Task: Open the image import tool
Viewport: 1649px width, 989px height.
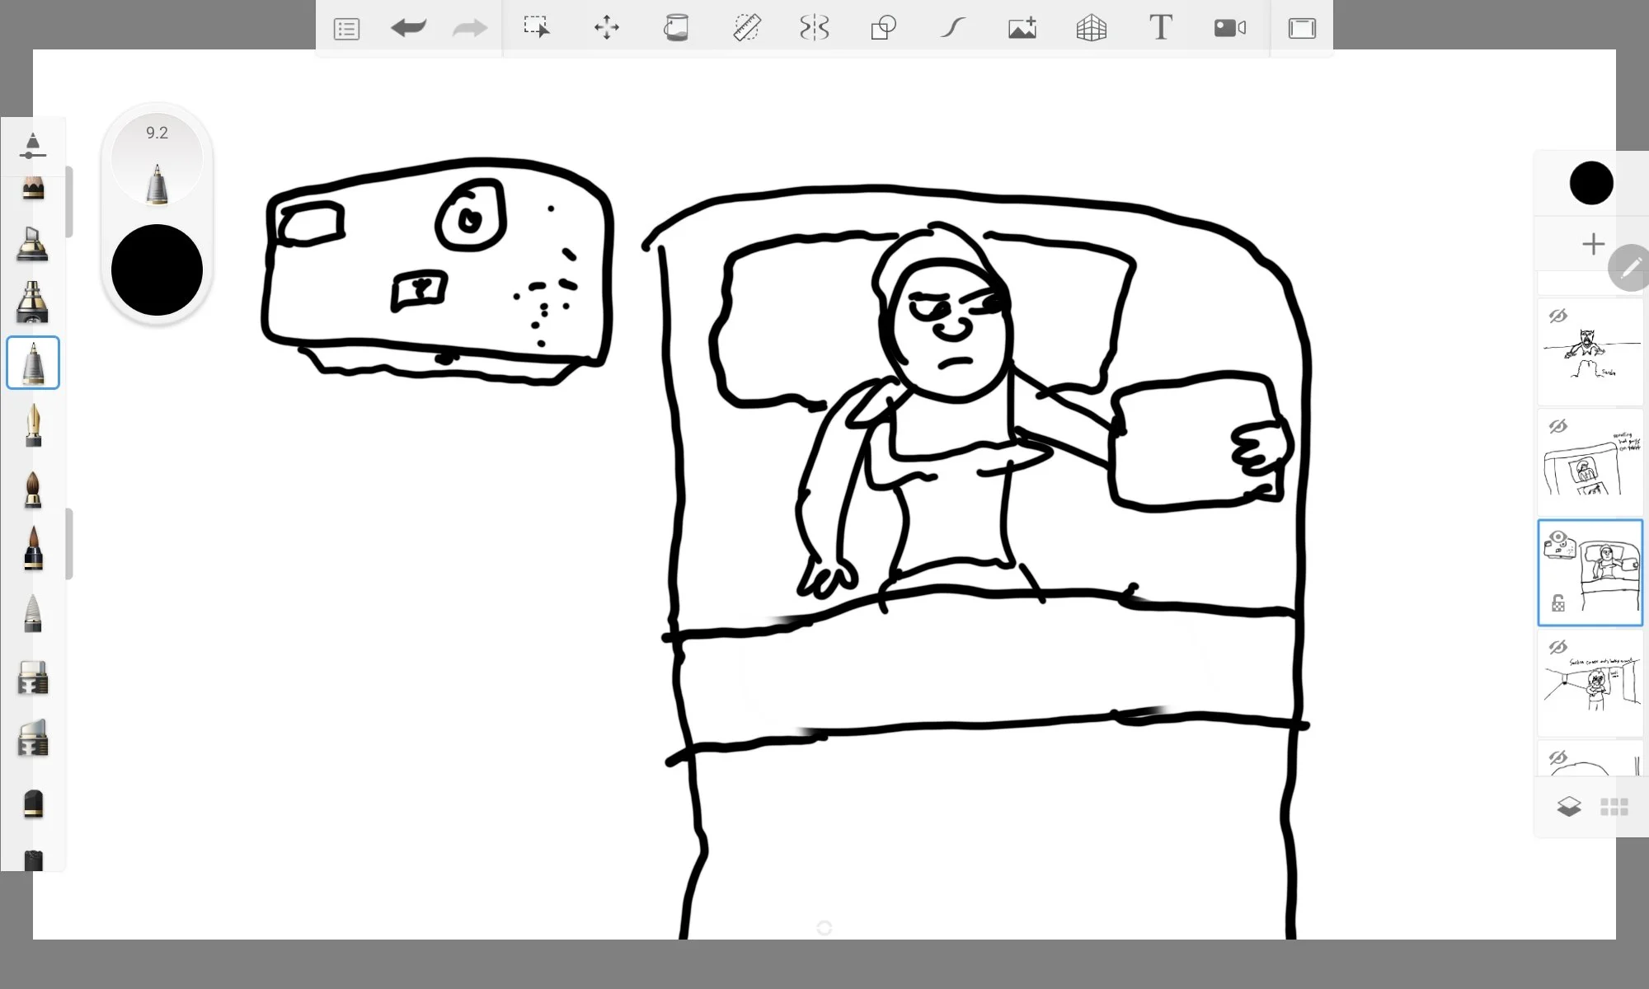Action: pyautogui.click(x=1022, y=27)
